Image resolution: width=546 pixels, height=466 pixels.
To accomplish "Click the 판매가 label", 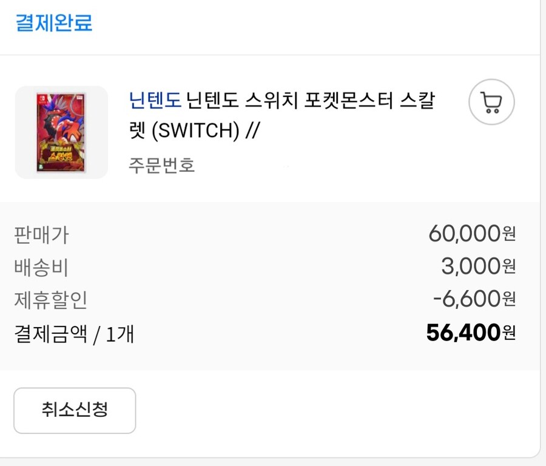I will click(41, 234).
